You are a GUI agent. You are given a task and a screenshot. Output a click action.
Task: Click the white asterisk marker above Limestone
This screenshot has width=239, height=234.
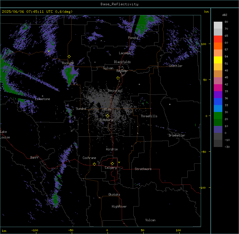42,96
